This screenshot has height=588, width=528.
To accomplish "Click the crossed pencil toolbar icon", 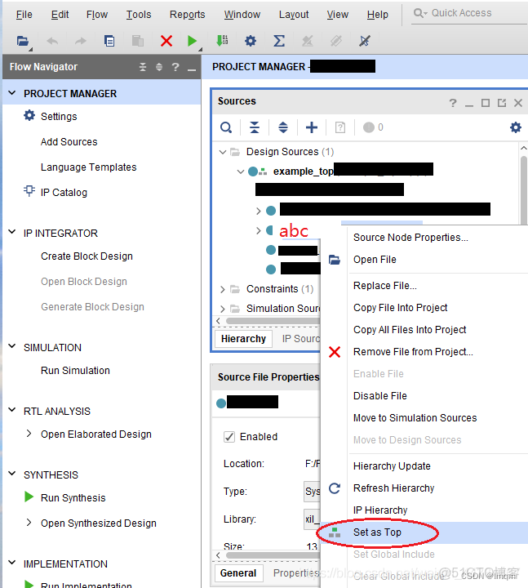I will coord(364,41).
